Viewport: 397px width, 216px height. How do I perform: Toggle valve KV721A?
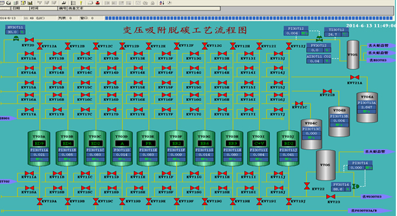click(x=354, y=77)
